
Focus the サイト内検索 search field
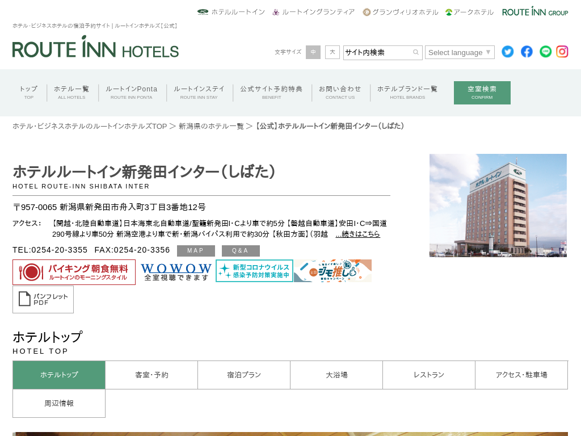[x=382, y=52]
